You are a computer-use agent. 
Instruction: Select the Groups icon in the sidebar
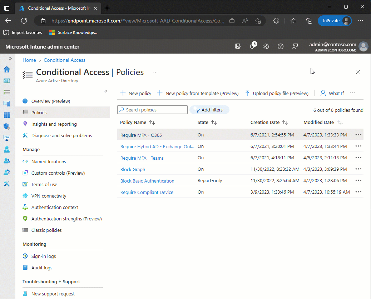[x=7, y=161]
